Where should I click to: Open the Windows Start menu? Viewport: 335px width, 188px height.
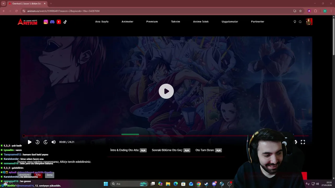click(x=106, y=184)
